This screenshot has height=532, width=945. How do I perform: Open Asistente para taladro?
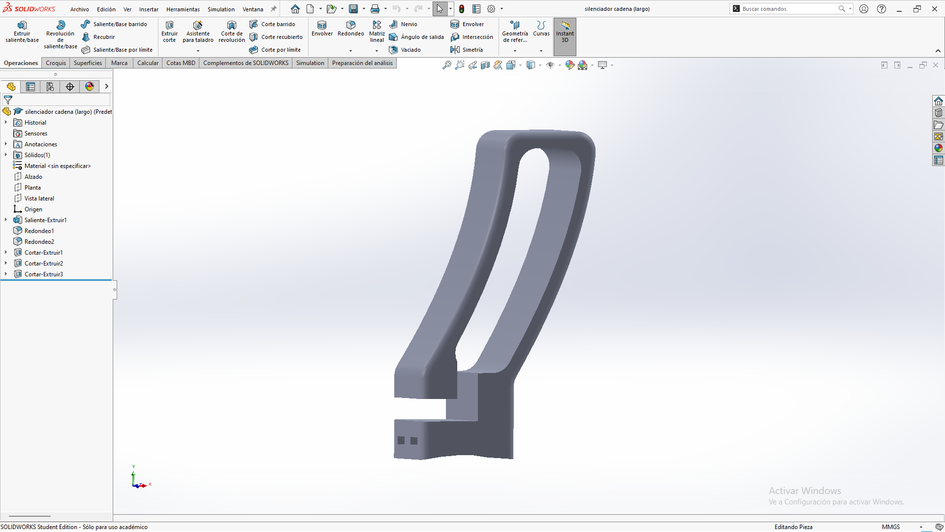tap(198, 32)
